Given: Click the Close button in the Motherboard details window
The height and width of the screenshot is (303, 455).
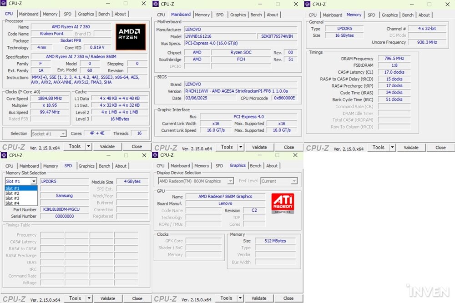Looking at the screenshot, I should click(289, 147).
